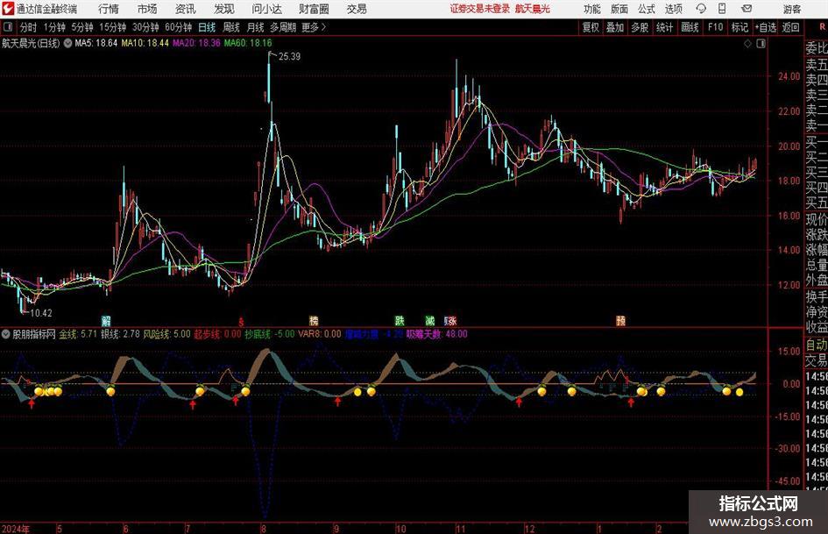
Task: Switch to 分时 chart tab
Action: pyautogui.click(x=28, y=27)
